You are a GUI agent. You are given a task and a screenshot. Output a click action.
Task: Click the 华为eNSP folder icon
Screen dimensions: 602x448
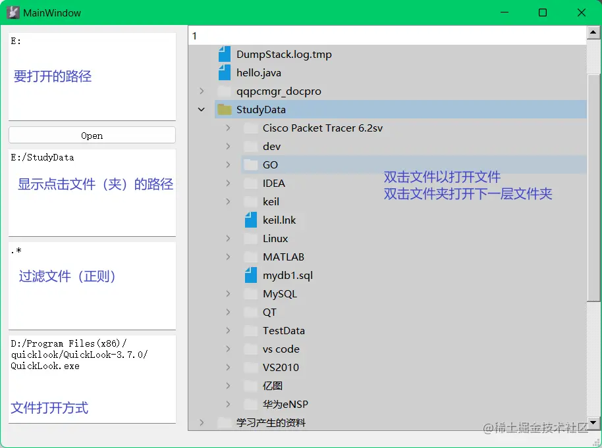pyautogui.click(x=251, y=405)
